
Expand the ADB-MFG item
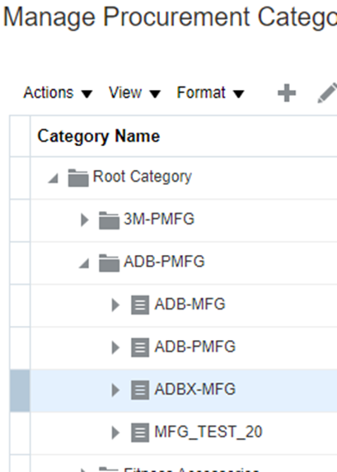(x=115, y=305)
